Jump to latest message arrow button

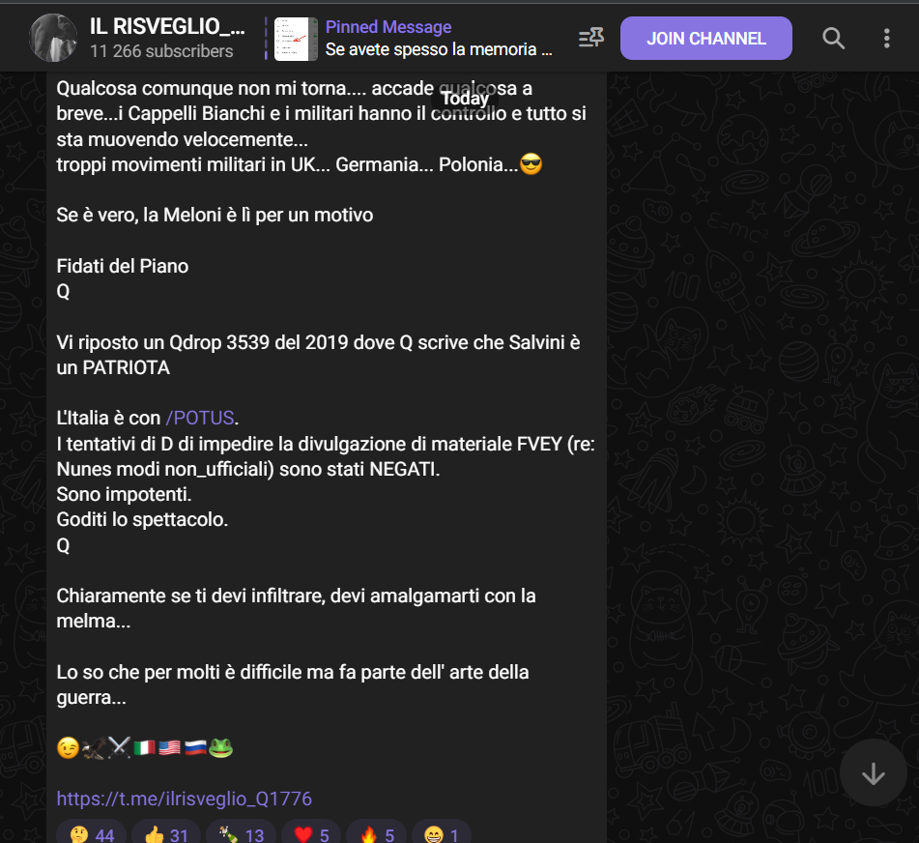coord(873,773)
